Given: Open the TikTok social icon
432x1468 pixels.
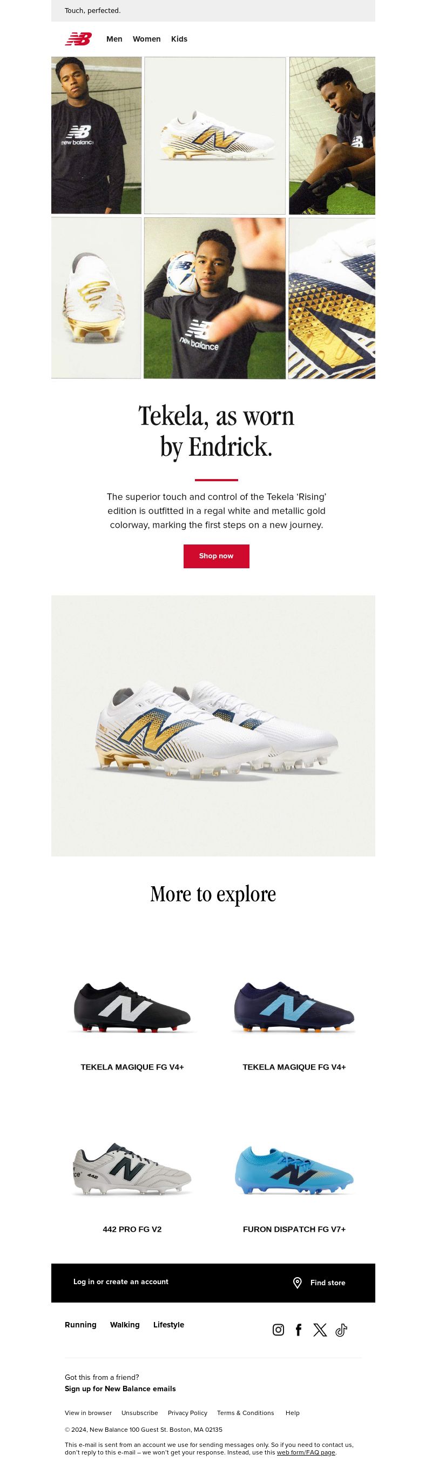Looking at the screenshot, I should click(x=341, y=1330).
